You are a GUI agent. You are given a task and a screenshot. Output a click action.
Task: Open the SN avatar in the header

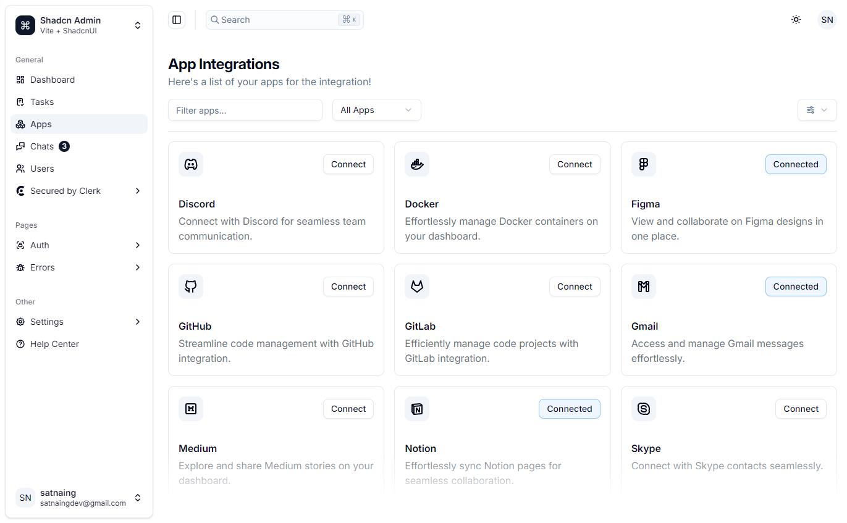point(827,20)
